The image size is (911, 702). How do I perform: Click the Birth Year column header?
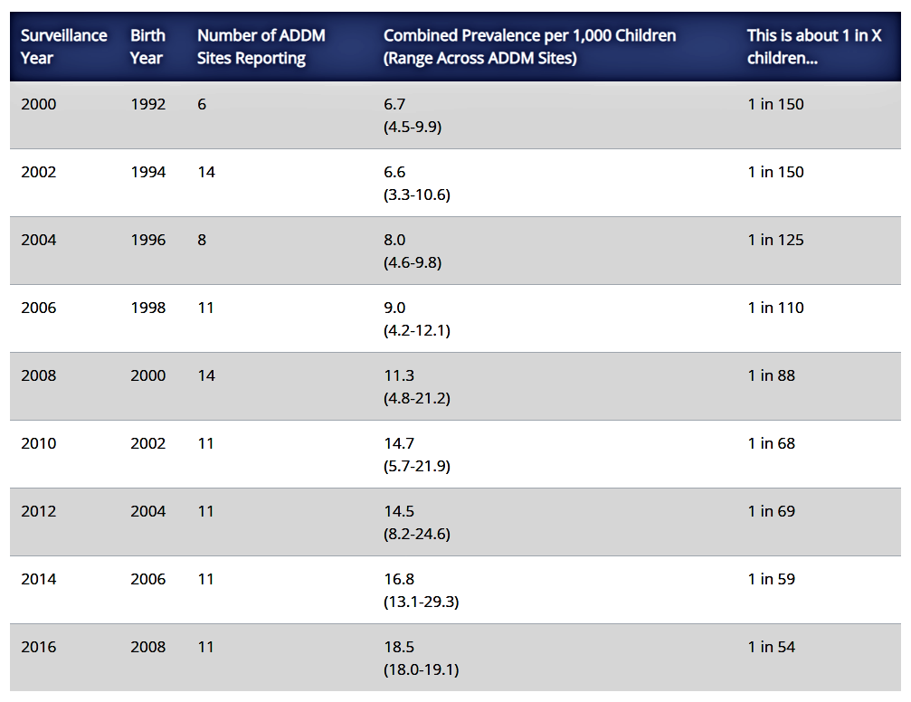[x=147, y=47]
